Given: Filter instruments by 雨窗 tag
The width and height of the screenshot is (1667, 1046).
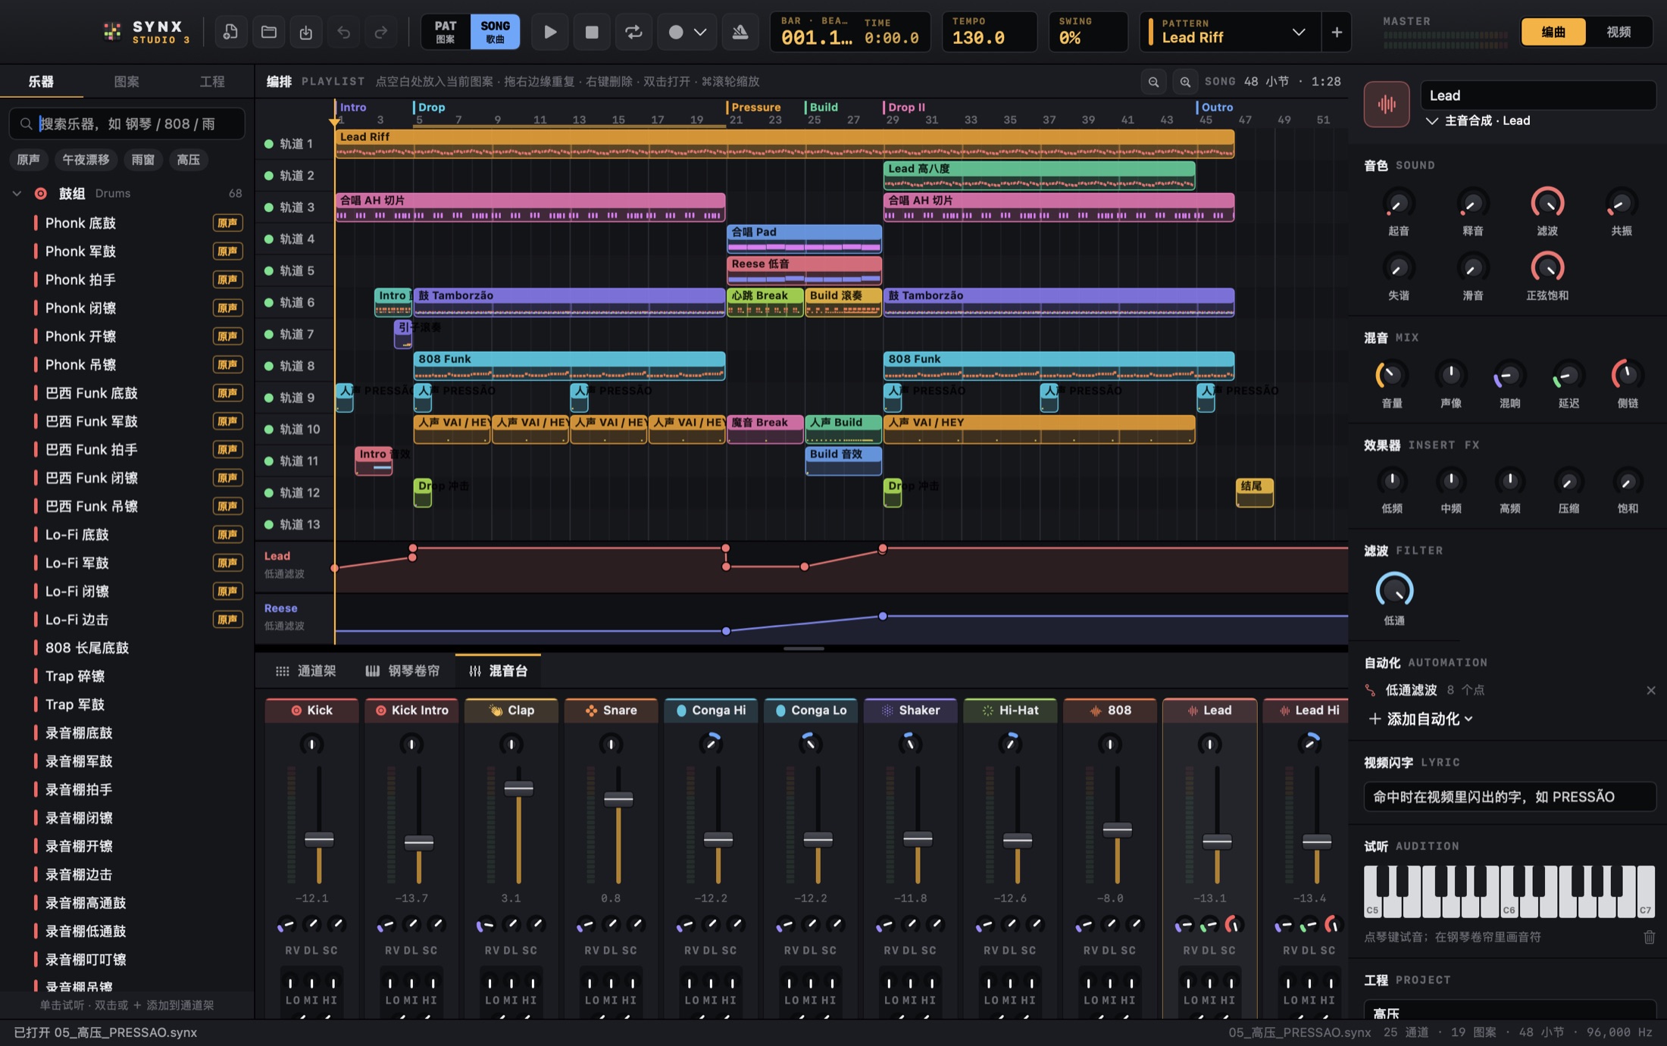Looking at the screenshot, I should click(142, 160).
